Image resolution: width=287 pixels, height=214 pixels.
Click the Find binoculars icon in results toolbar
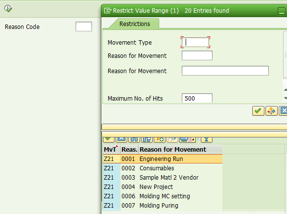coord(134,139)
